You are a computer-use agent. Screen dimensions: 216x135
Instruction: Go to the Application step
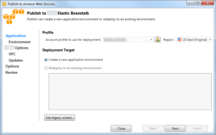point(16,36)
